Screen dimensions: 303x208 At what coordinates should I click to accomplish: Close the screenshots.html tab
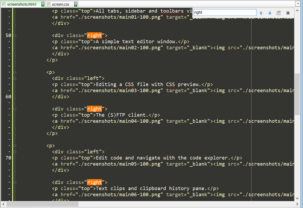(43, 4)
